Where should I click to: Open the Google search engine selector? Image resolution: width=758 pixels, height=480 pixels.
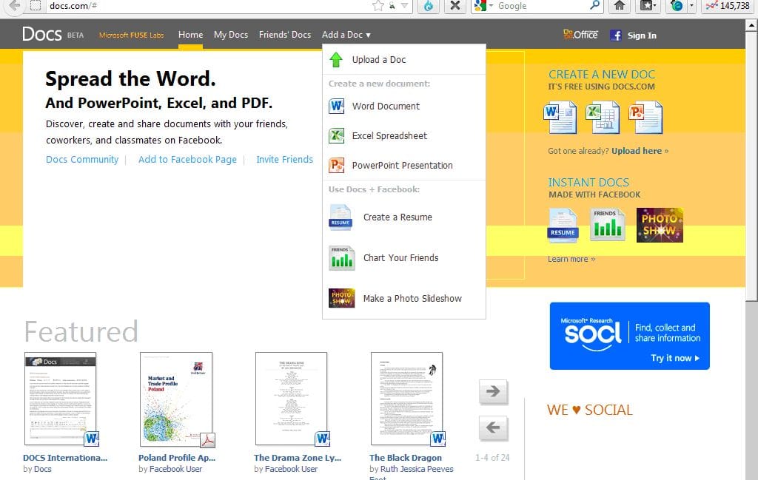click(x=483, y=6)
